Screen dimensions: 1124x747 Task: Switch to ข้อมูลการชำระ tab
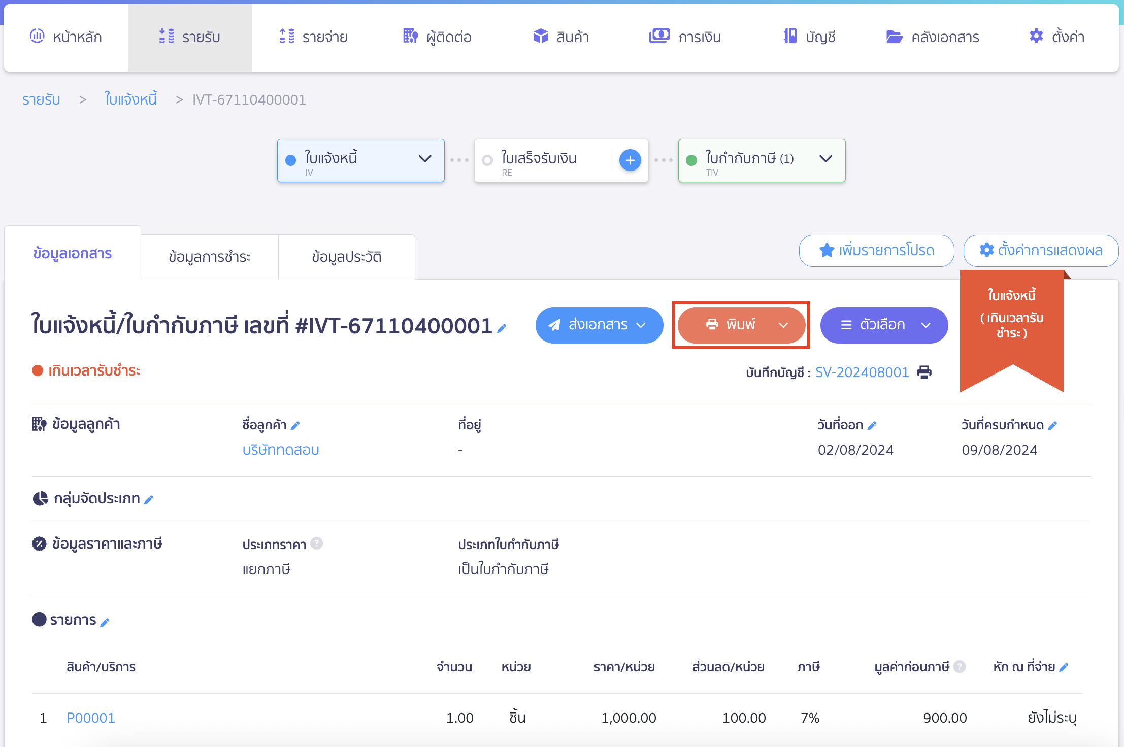pos(209,257)
